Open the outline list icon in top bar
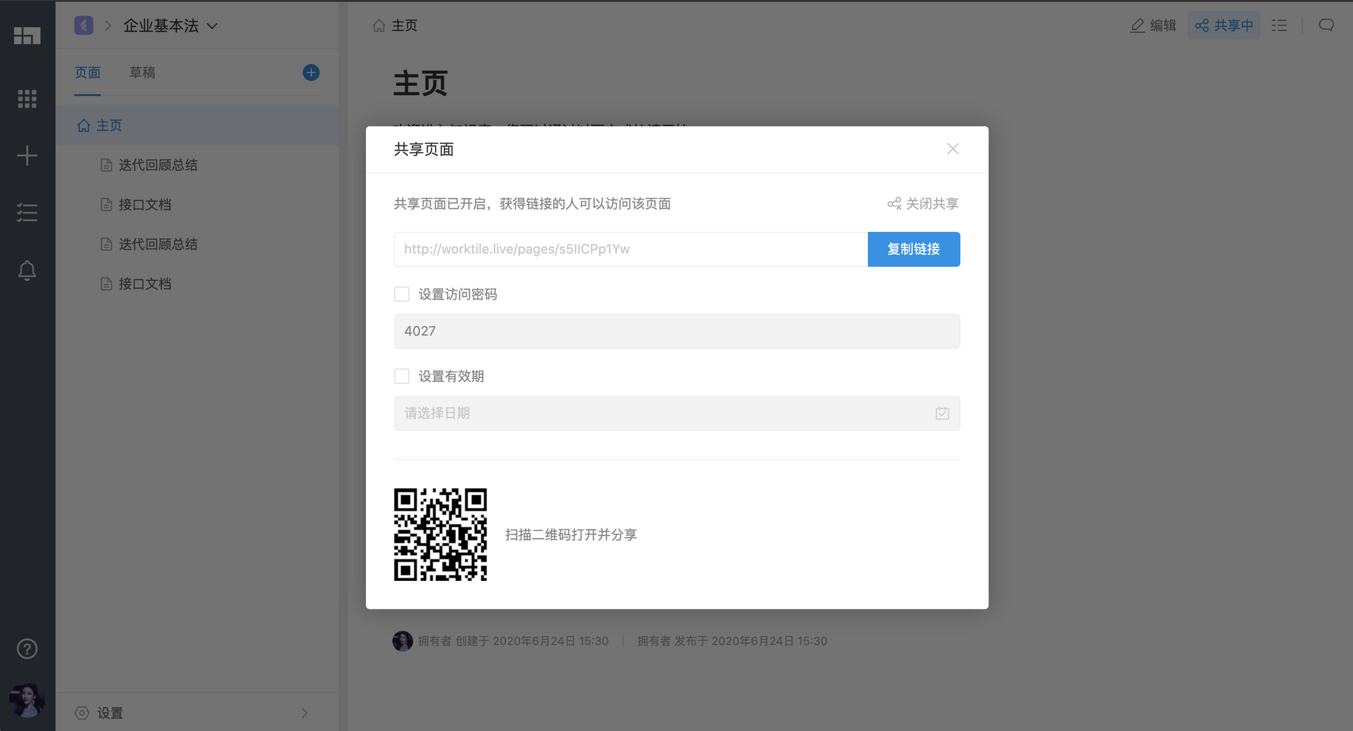 pyautogui.click(x=1279, y=26)
